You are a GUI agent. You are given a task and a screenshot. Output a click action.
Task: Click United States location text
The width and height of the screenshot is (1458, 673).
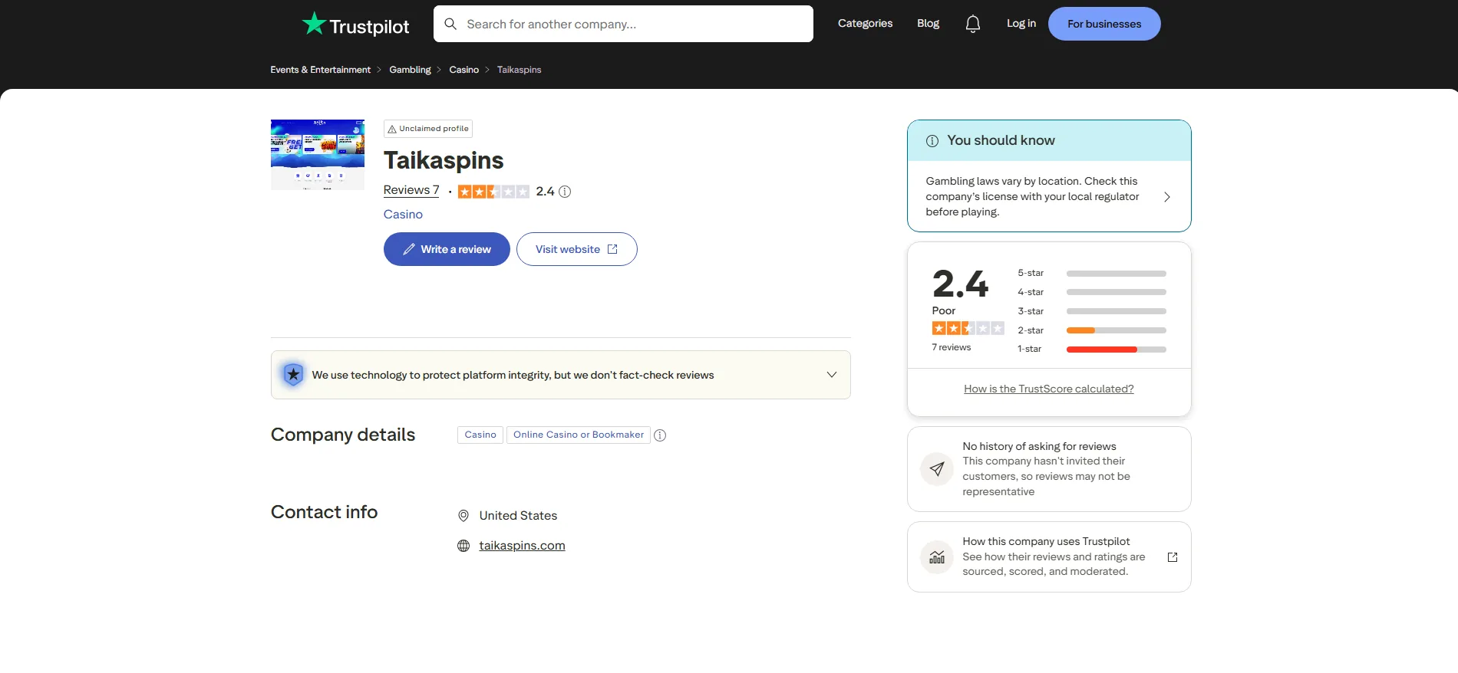[518, 516]
